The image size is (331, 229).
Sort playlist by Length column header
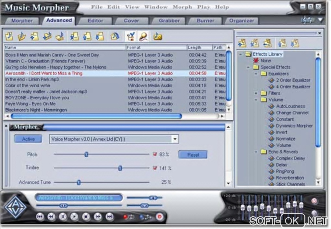[x=200, y=47]
